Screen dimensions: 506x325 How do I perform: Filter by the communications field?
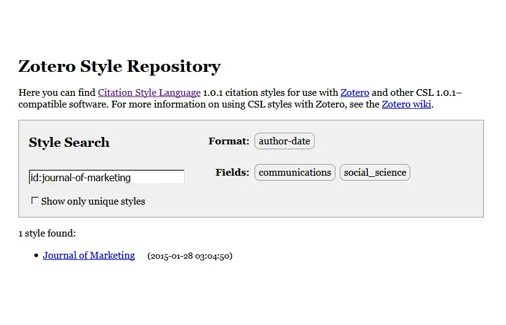pos(294,173)
